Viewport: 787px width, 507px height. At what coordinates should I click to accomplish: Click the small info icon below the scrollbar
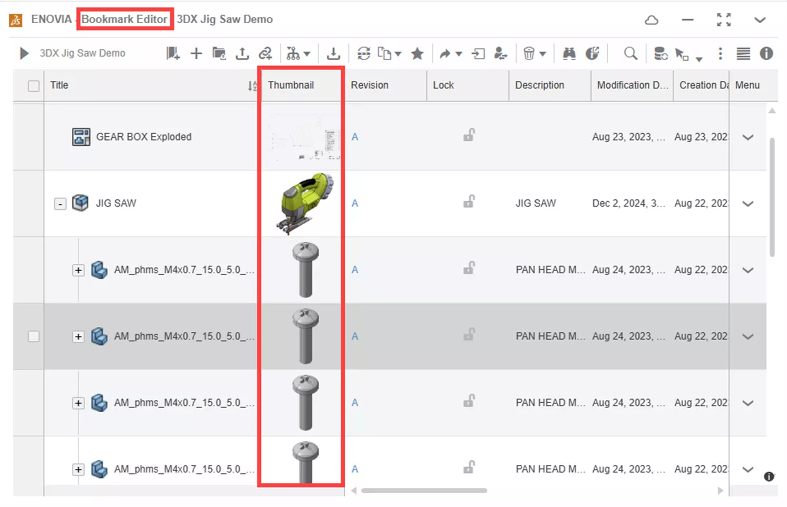pos(769,476)
